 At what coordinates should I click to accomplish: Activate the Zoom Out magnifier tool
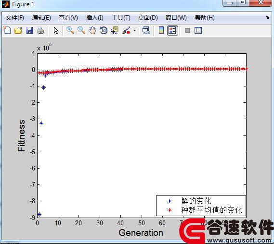pyautogui.click(x=81, y=31)
